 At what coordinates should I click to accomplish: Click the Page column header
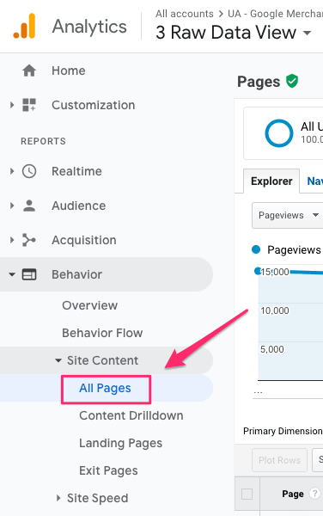293,494
